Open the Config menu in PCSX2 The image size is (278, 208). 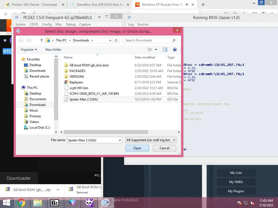47,24
